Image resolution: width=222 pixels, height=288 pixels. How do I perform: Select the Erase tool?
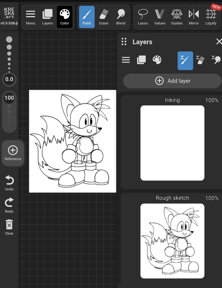click(104, 17)
